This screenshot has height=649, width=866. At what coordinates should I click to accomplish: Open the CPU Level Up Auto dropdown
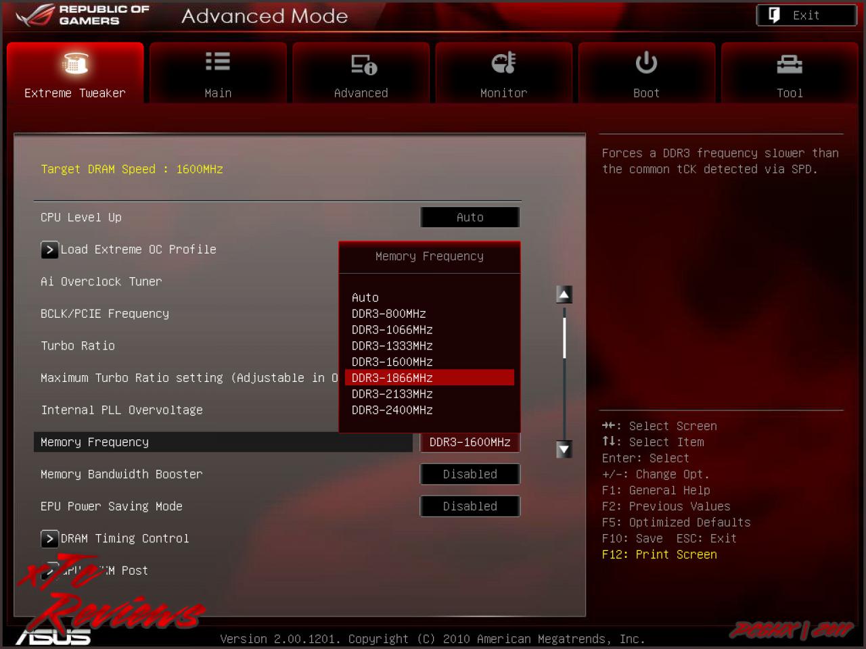[x=470, y=217]
